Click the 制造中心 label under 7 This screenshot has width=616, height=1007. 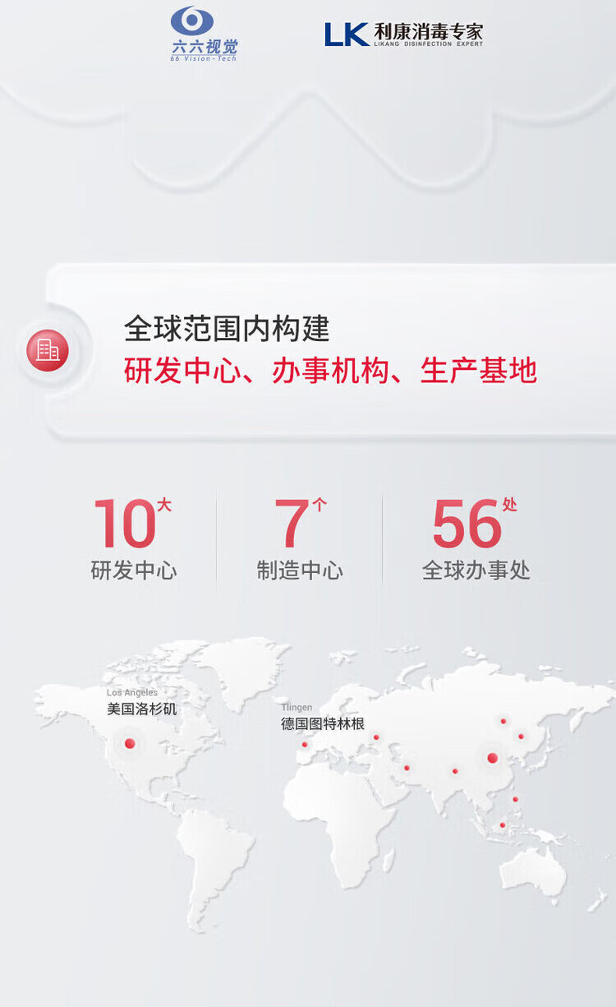[300, 570]
